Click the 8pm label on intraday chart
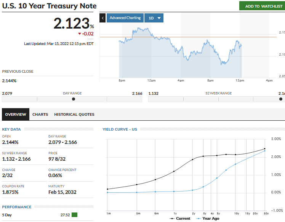This screenshot has height=222, width=285. click(122, 80)
